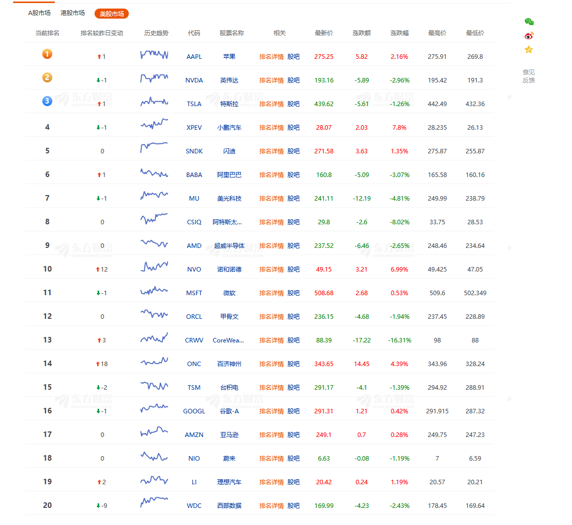Click the yellow star favorite icon
572x525 pixels.
(x=529, y=50)
